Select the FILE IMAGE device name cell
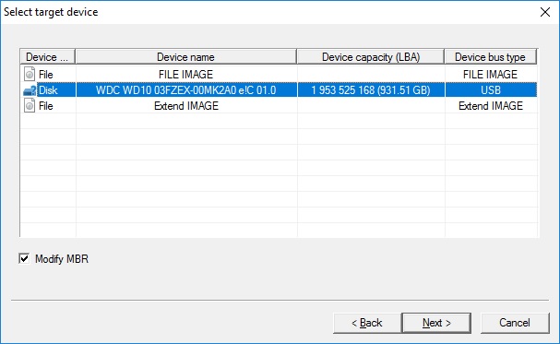The image size is (560, 344). click(185, 74)
